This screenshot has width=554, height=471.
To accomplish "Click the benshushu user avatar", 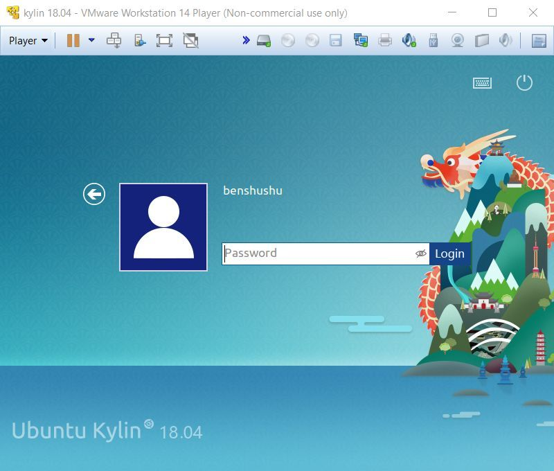I will point(163,227).
